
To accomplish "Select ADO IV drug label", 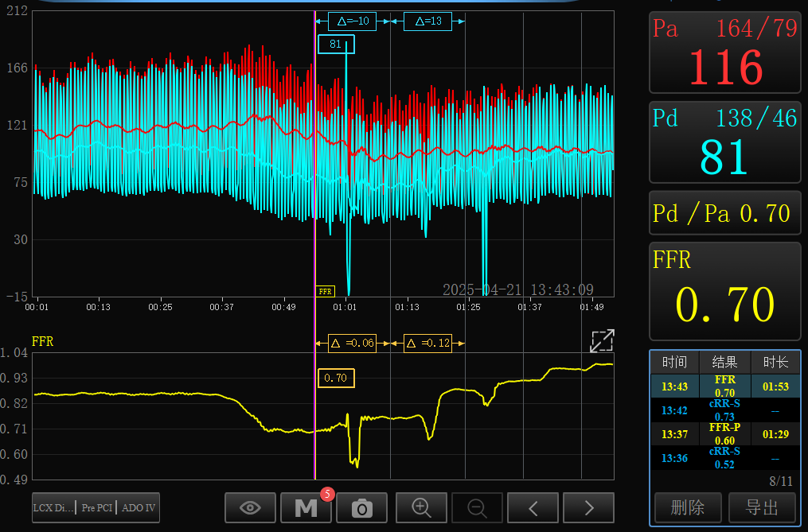I will (139, 508).
